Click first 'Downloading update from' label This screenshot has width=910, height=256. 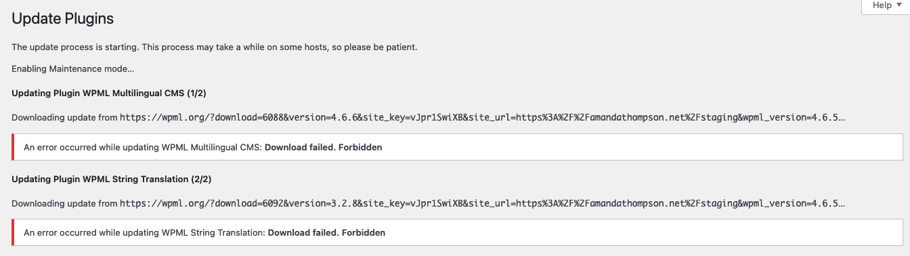click(x=64, y=117)
